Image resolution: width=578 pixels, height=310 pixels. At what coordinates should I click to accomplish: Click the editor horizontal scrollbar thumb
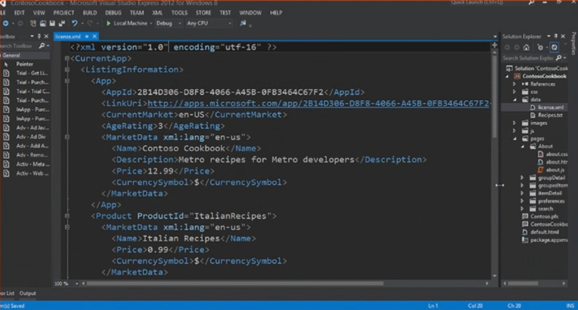tap(235, 284)
